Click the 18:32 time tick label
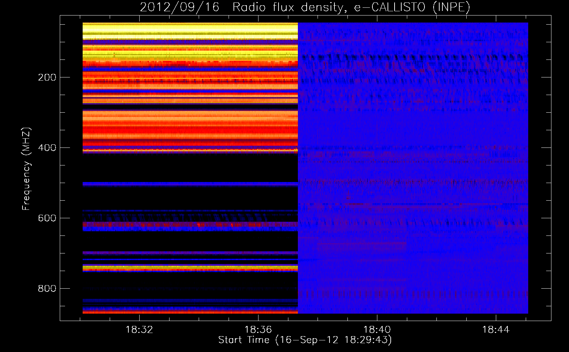 click(x=140, y=330)
